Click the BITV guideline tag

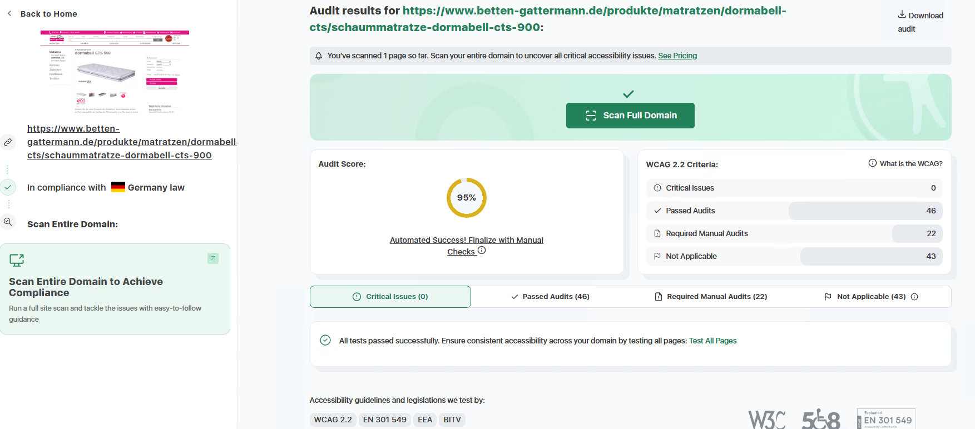452,420
